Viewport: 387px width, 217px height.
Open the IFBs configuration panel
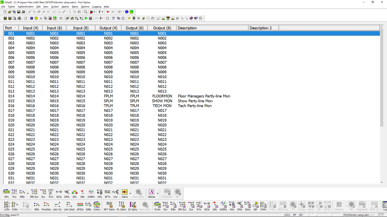pos(22,192)
